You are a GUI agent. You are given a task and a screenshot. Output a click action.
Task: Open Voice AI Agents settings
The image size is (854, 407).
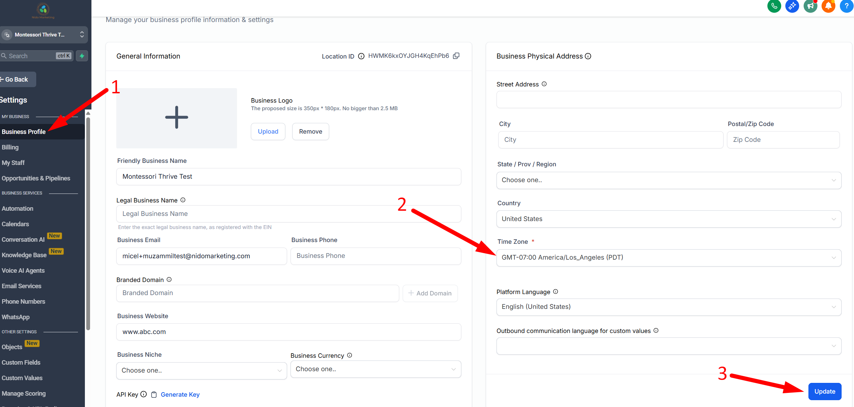[23, 270]
